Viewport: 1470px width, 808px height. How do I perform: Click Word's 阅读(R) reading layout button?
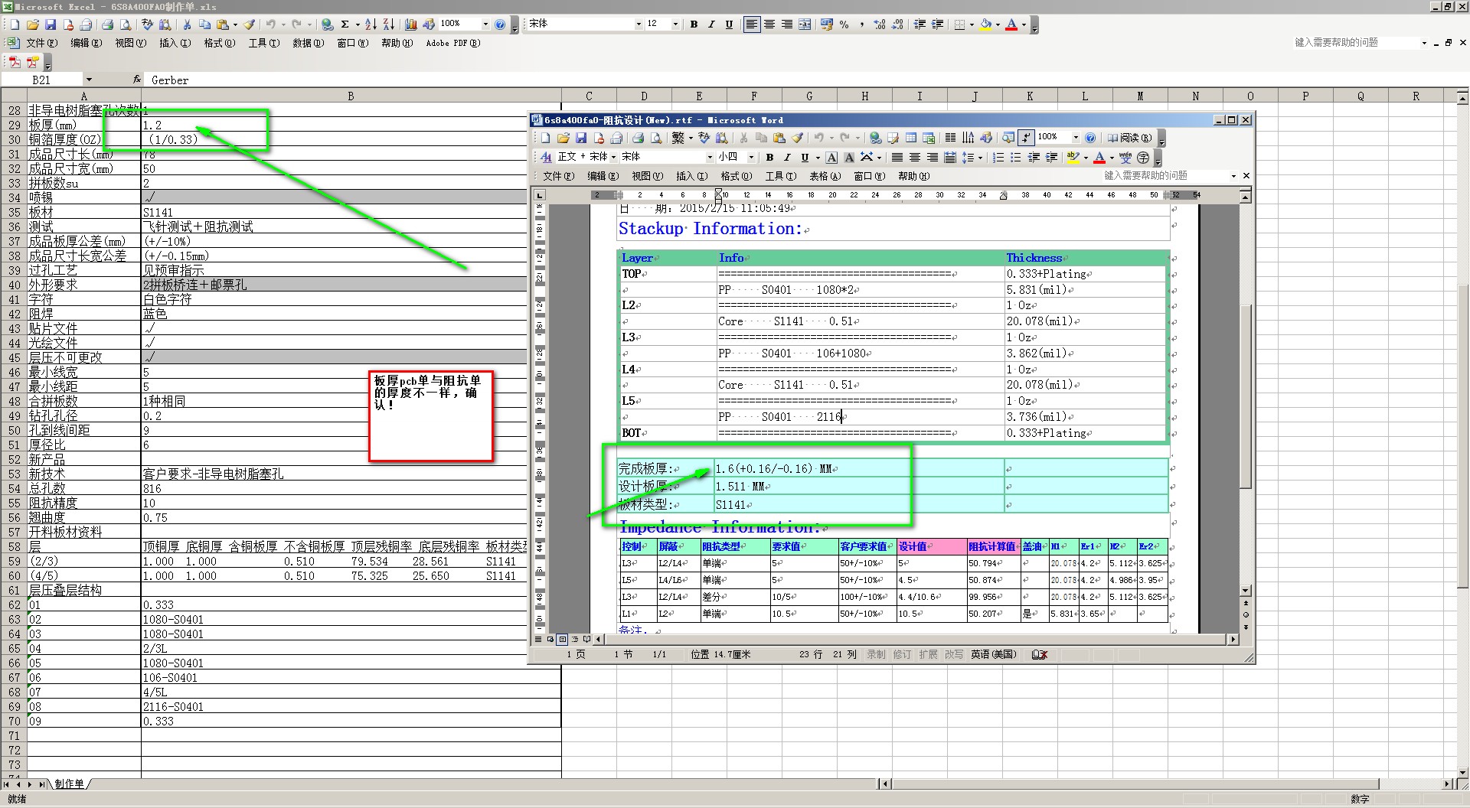(1129, 138)
